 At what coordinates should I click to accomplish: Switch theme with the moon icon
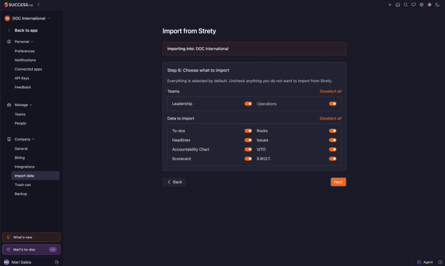(x=437, y=4)
